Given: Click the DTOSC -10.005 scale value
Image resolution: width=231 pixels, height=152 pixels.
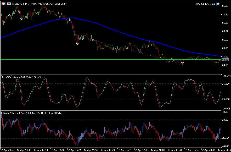Looking at the screenshot, I should (226, 109).
